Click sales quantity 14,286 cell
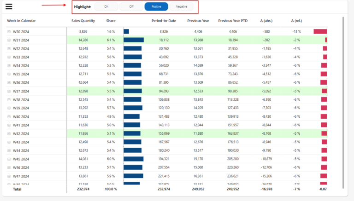Viewport: 354px width, 201px height. click(83, 40)
